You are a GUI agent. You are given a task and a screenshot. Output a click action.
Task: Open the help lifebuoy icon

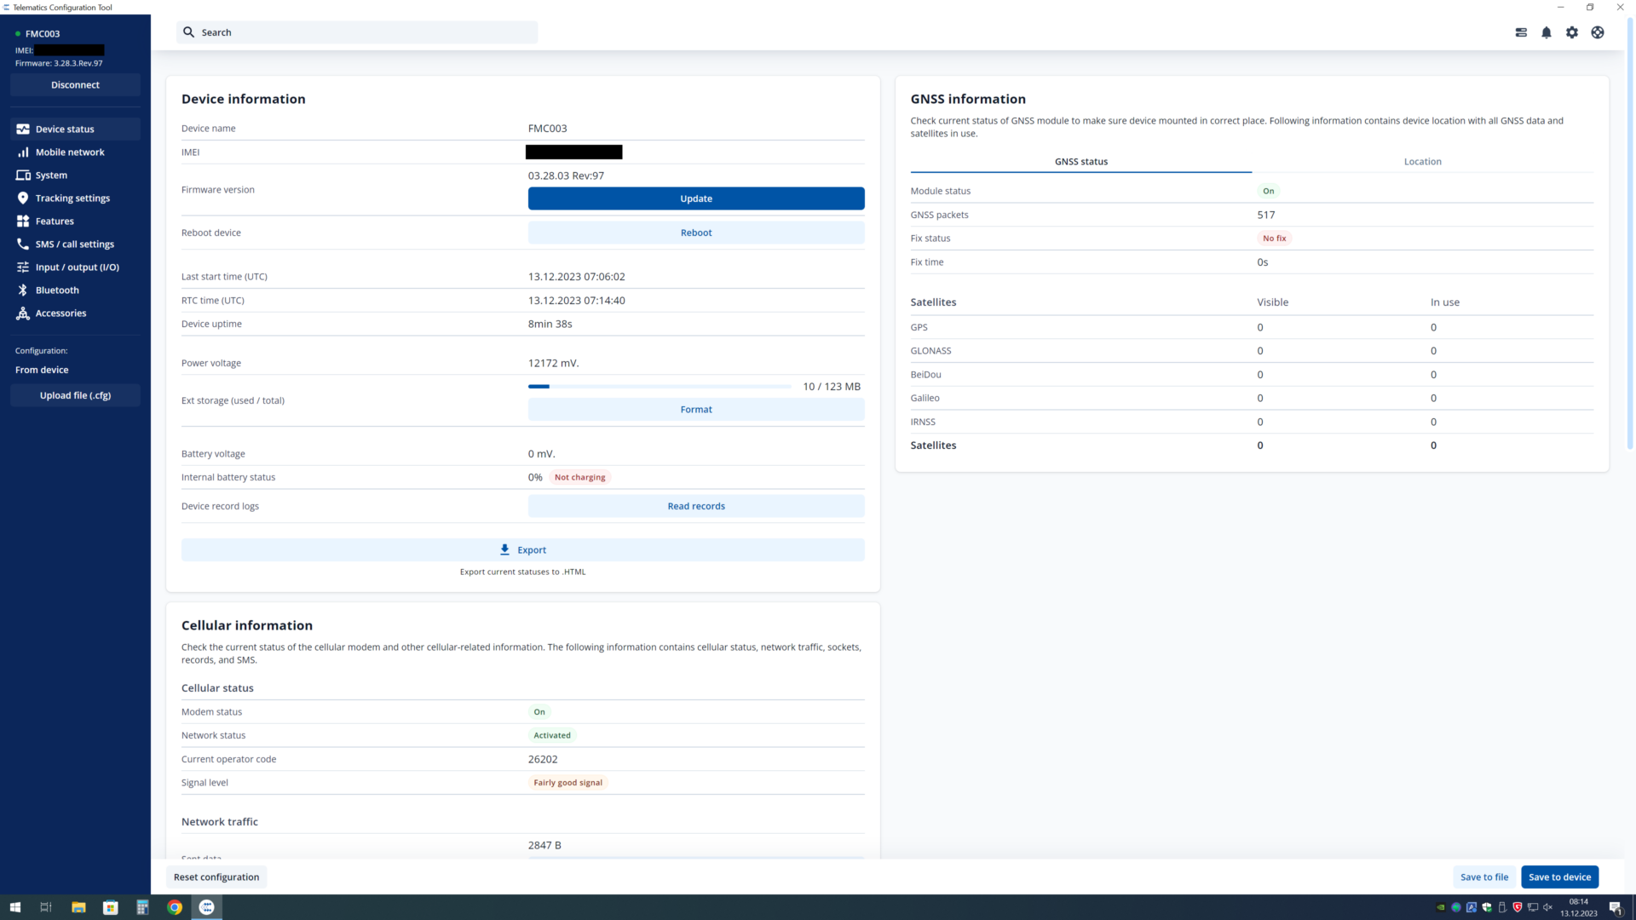coord(1598,32)
